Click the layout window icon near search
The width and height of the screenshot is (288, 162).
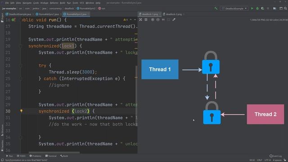pos(281,9)
